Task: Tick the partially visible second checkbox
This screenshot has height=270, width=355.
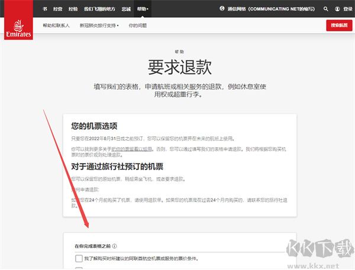Action: pyautogui.click(x=79, y=268)
